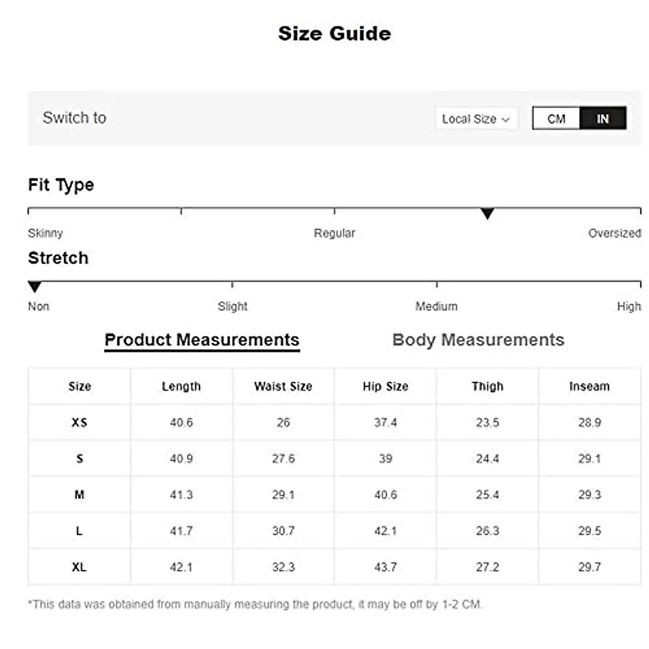This screenshot has width=649, height=649.
Task: Select the IN unit toggle
Action: point(602,118)
